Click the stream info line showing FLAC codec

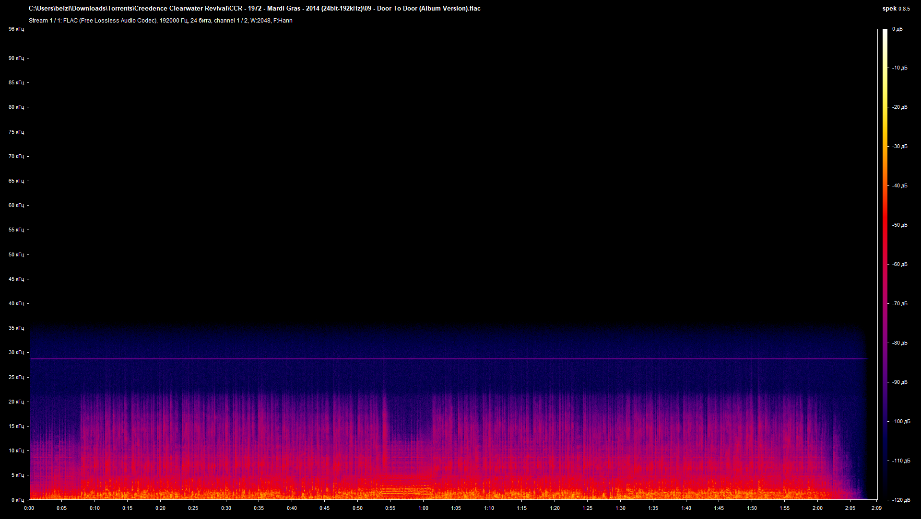coord(160,21)
